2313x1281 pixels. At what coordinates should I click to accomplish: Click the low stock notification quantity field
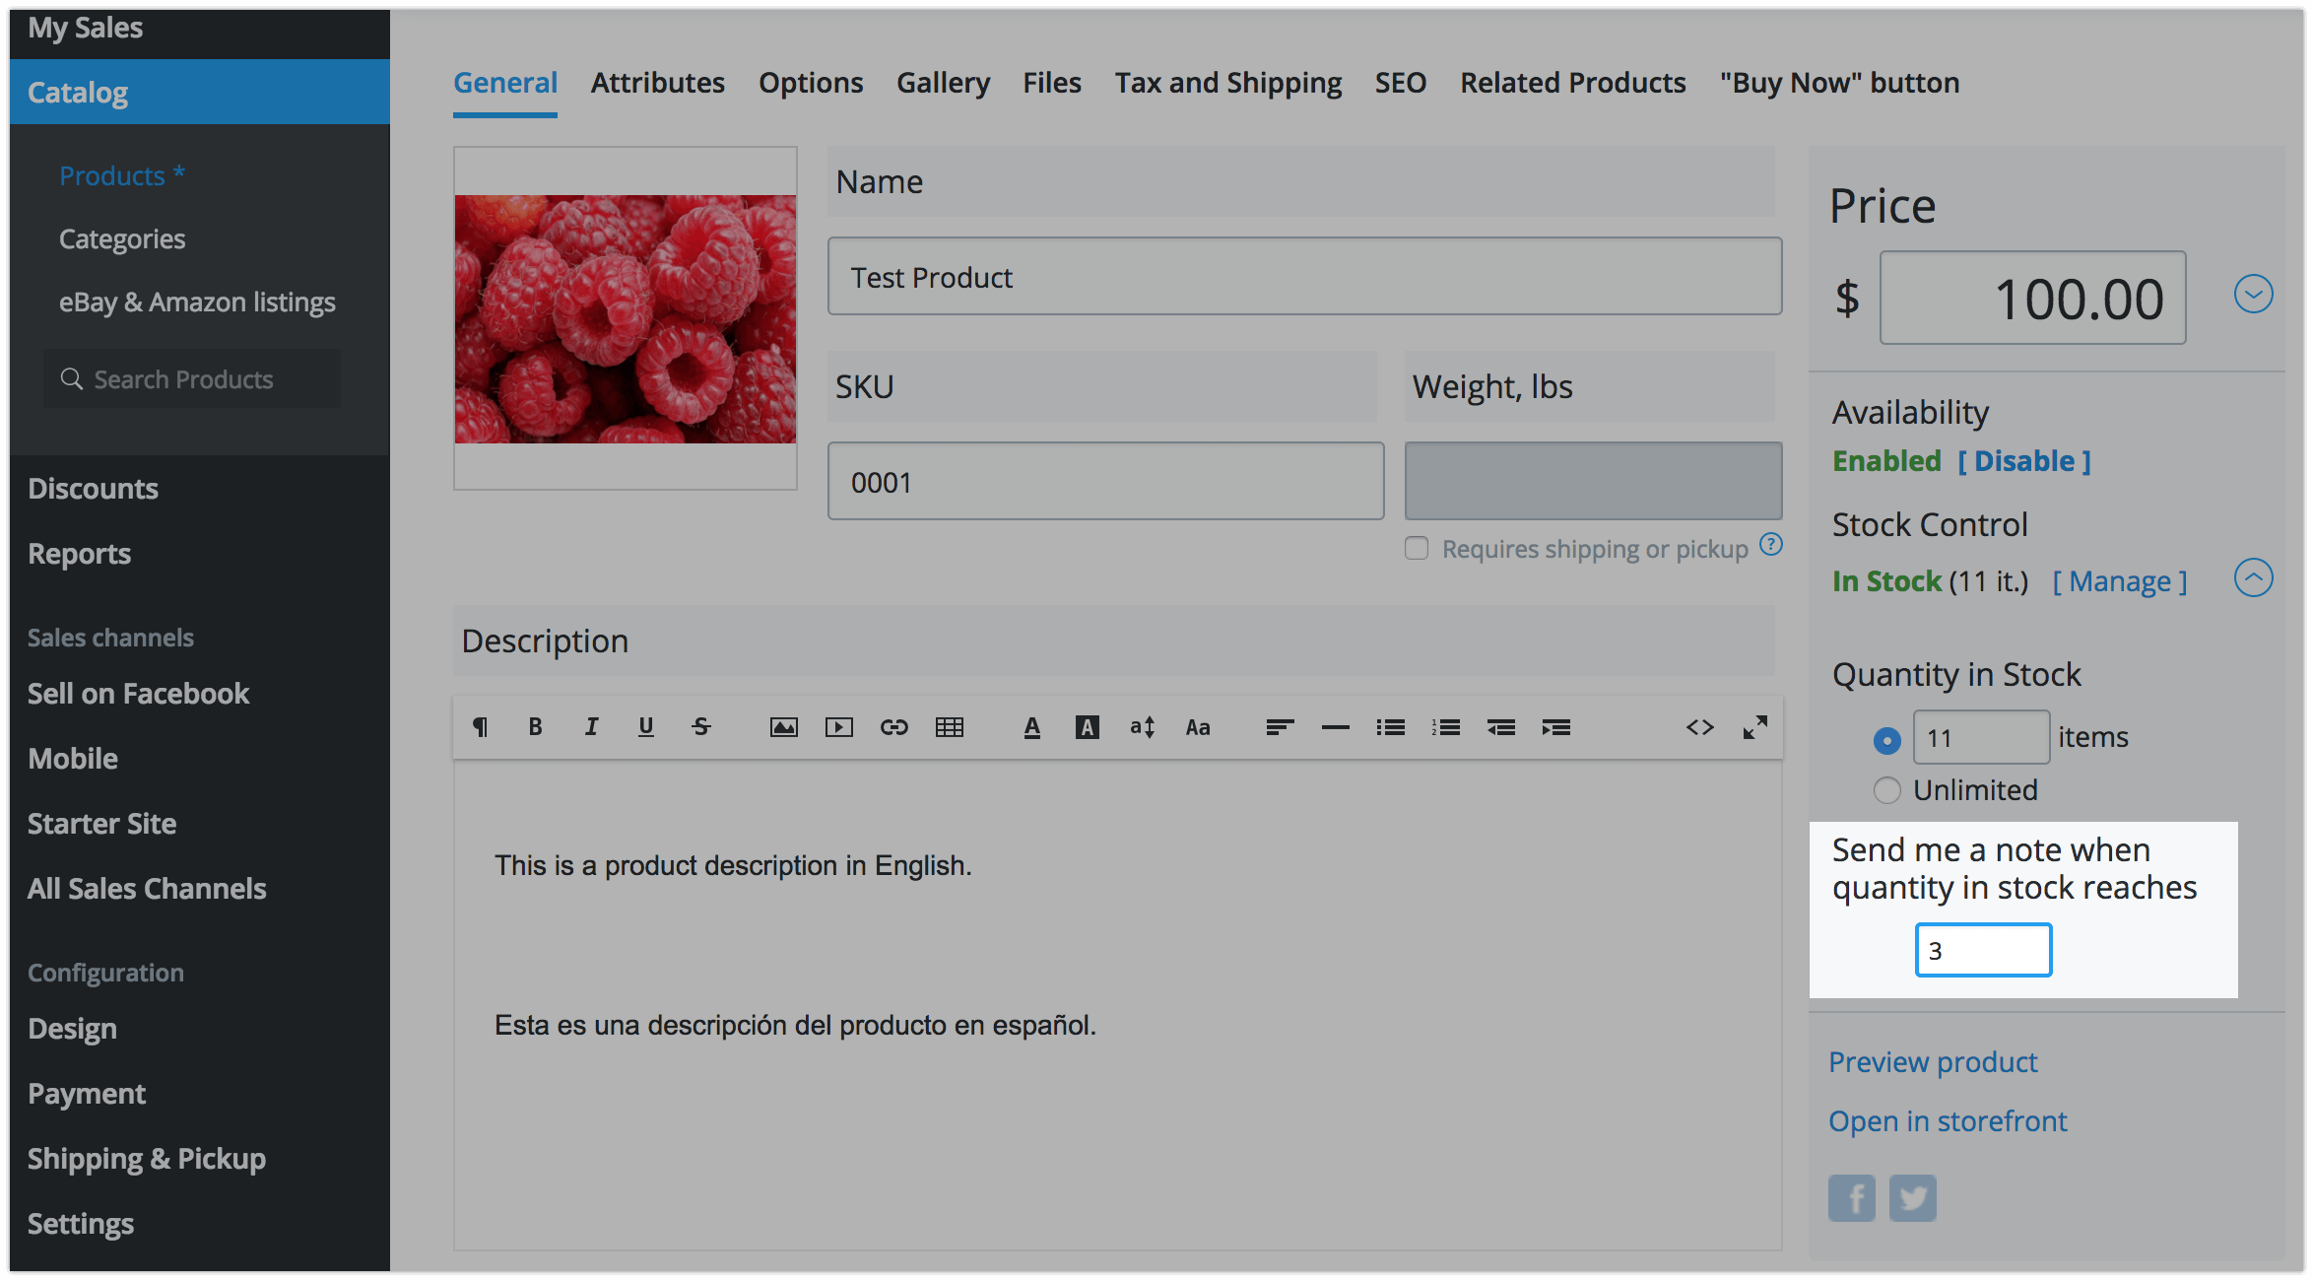[x=1982, y=951]
